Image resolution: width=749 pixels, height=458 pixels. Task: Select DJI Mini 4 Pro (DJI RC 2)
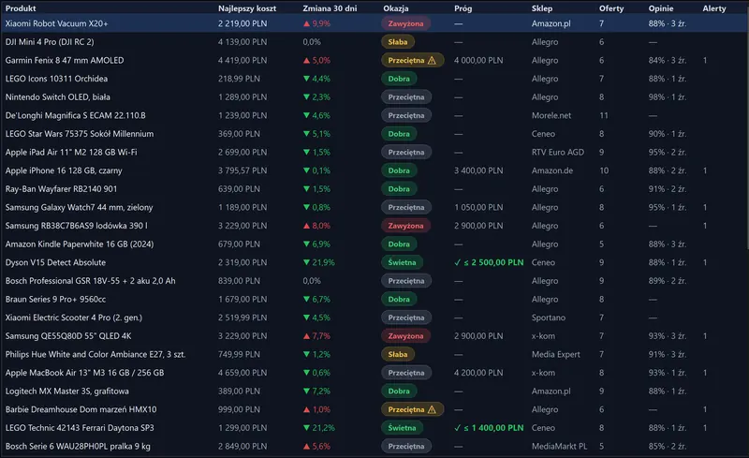point(50,42)
